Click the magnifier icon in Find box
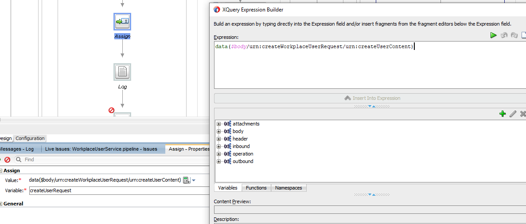The width and height of the screenshot is (526, 224). (19, 160)
